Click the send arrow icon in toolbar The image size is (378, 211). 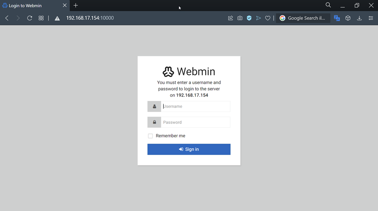tap(258, 18)
